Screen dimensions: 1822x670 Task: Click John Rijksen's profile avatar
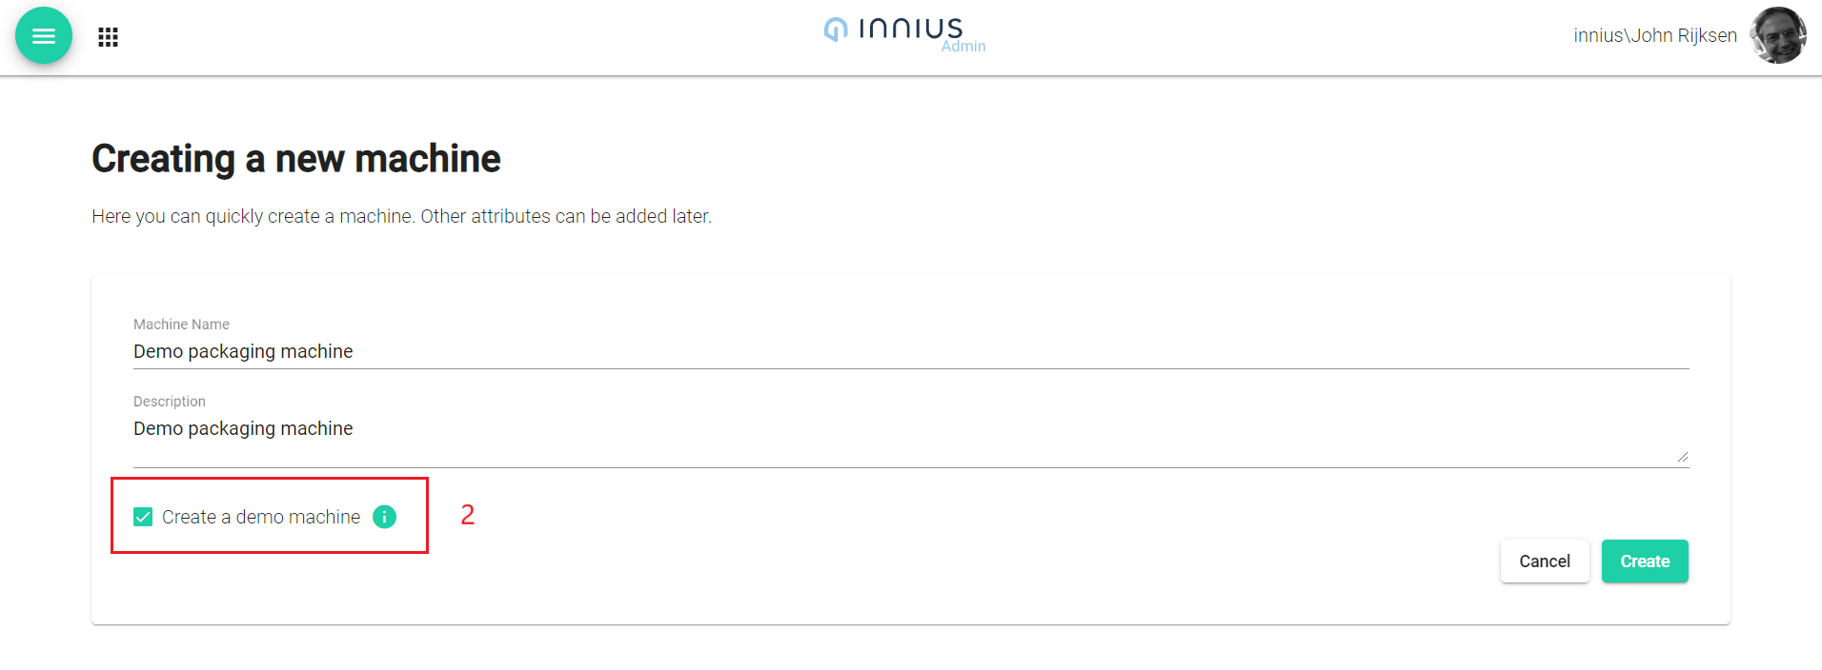(x=1778, y=36)
